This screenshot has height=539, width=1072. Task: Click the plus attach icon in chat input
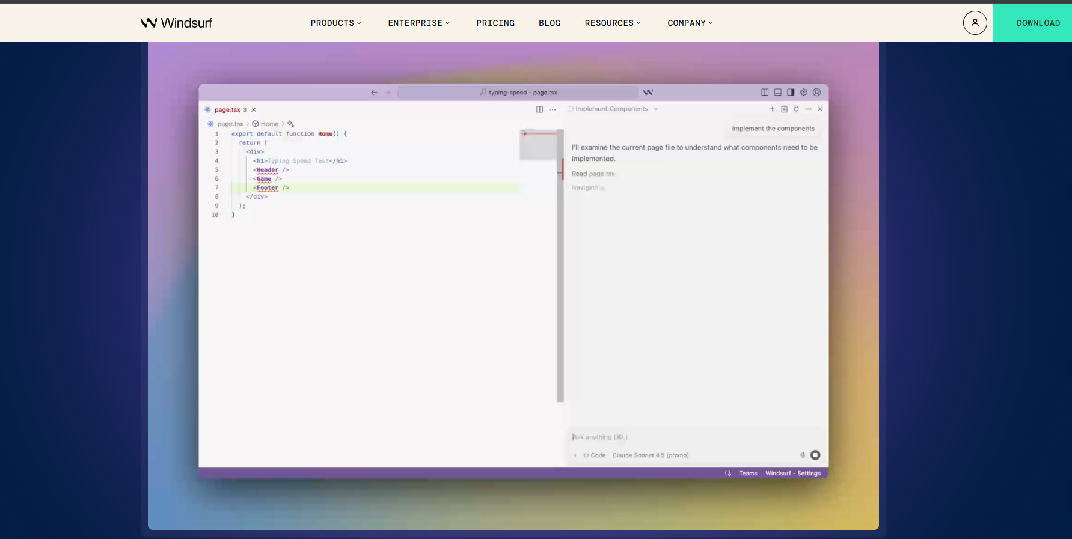[575, 455]
